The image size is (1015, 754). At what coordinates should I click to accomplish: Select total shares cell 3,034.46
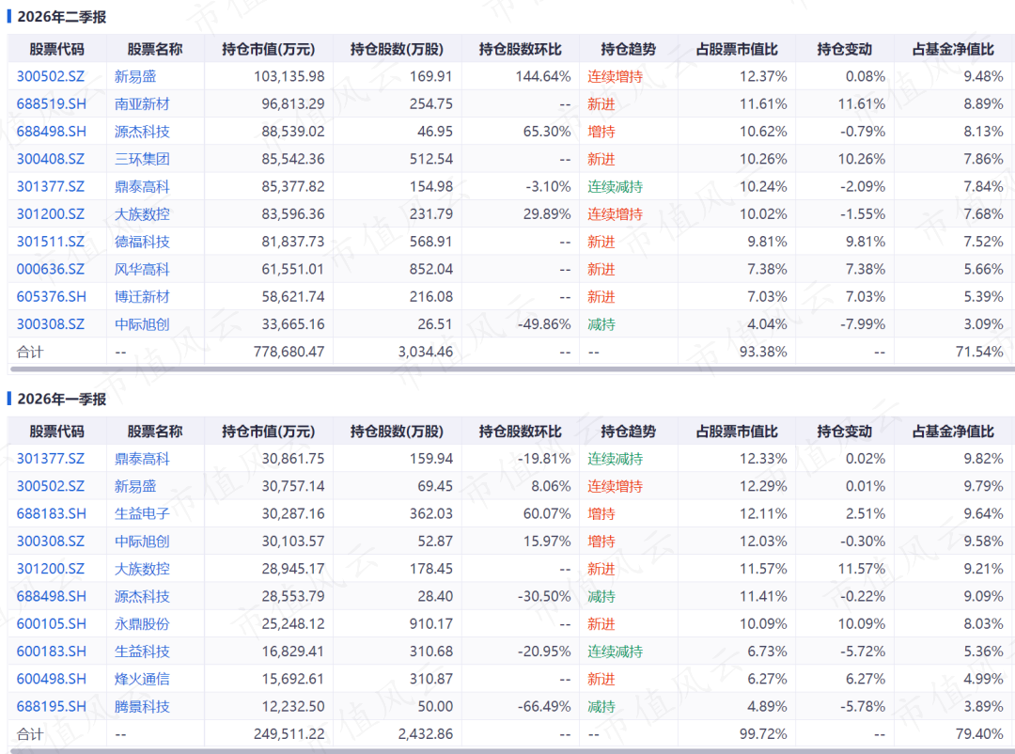point(426,352)
